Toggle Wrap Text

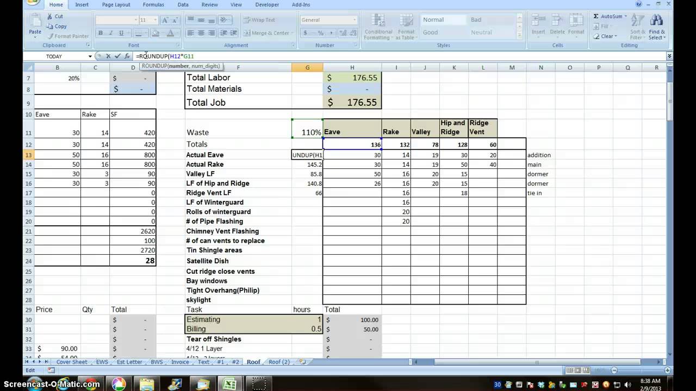(259, 20)
